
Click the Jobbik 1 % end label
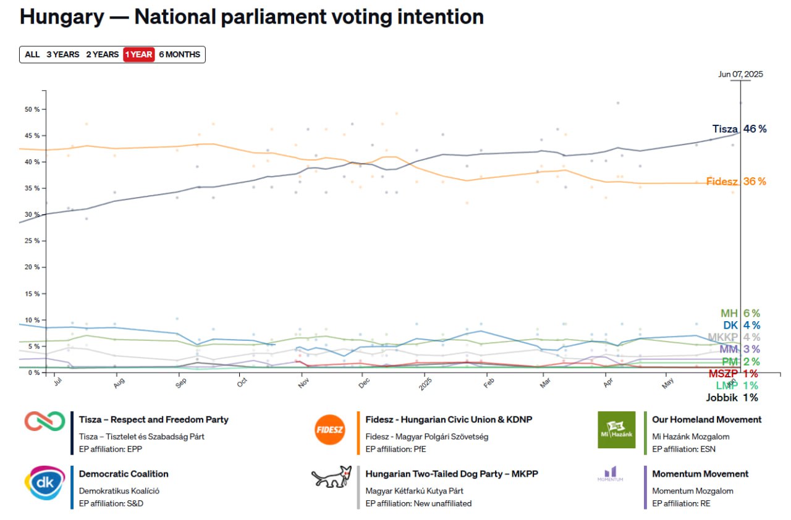732,398
